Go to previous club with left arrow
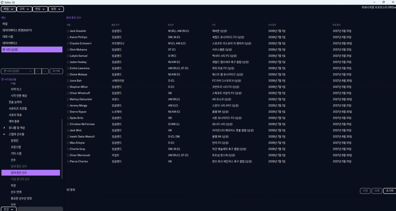Viewport: 396px width, 211px height. coord(38,71)
